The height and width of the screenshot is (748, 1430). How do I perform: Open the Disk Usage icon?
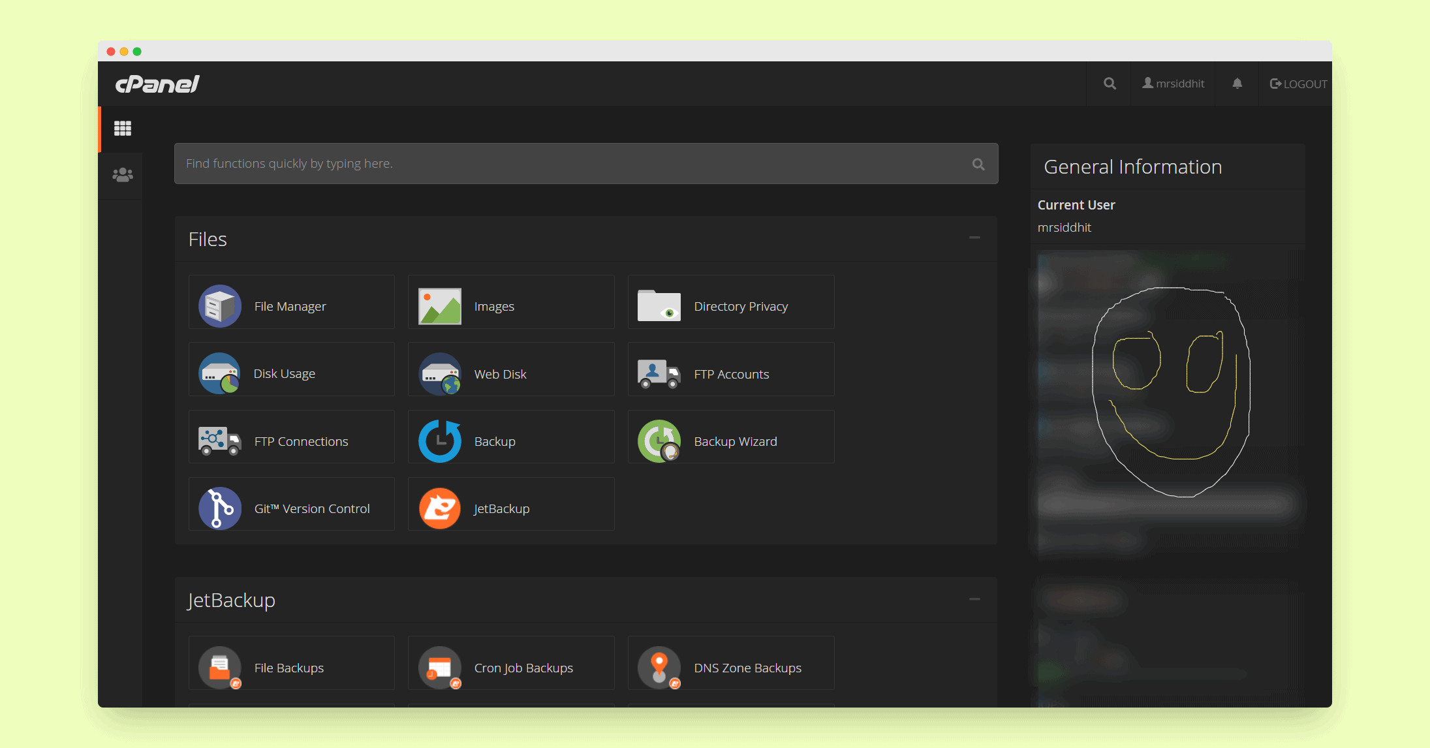[x=220, y=373]
